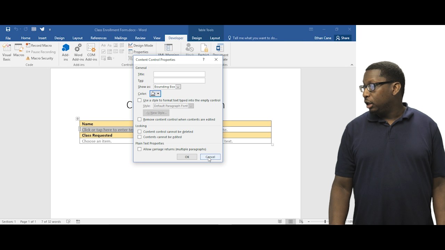
Task: Toggle 'Remove content control when contents are edited'
Action: coord(140,119)
